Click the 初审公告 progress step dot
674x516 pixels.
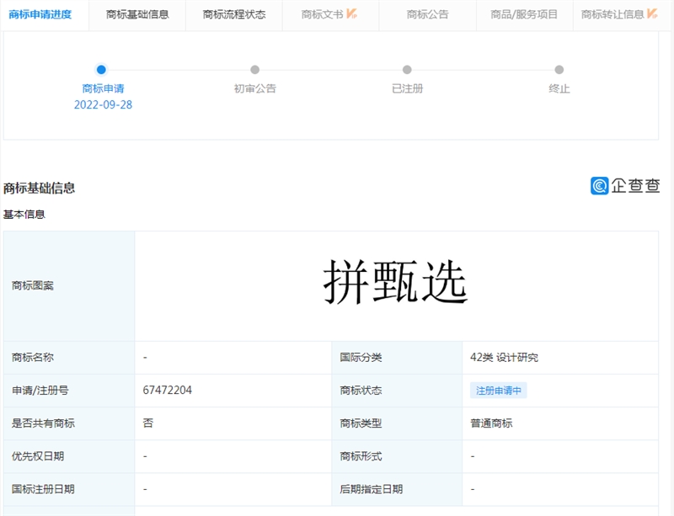pos(254,70)
